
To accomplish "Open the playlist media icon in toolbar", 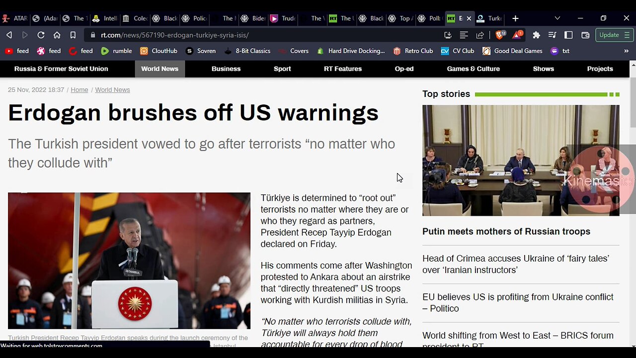I will click(552, 35).
